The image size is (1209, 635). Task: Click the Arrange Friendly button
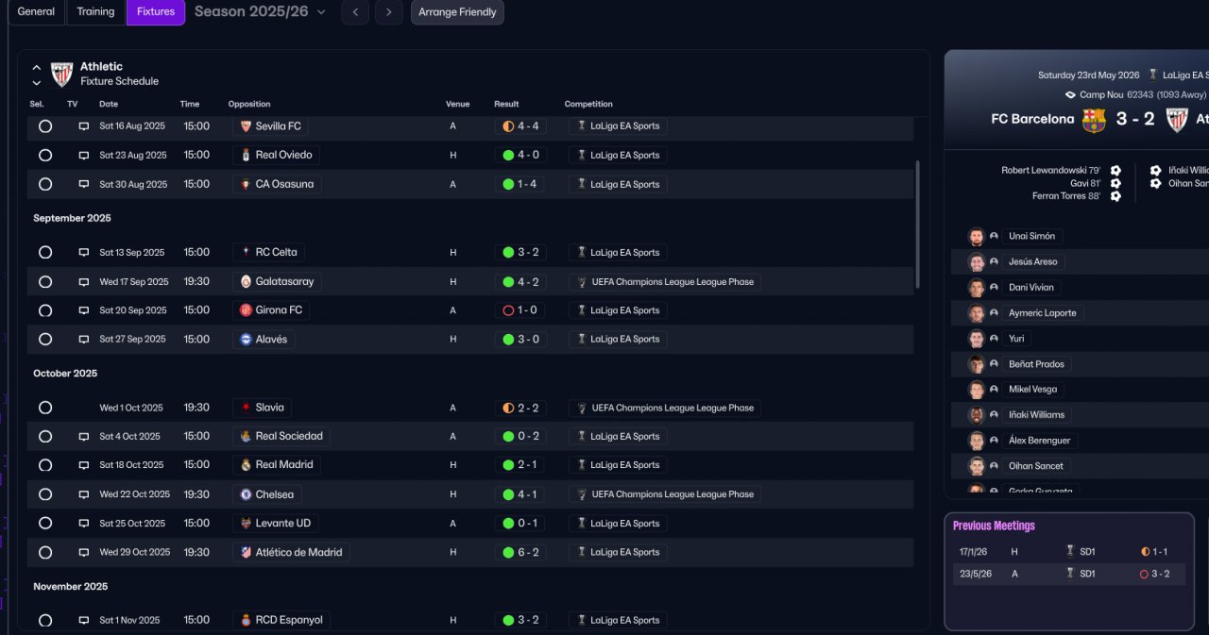(x=457, y=12)
